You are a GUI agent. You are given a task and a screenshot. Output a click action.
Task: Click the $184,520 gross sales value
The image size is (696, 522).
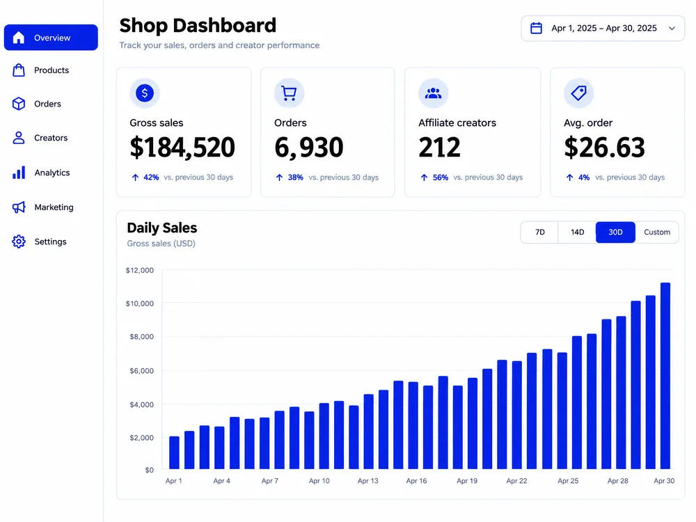[182, 148]
